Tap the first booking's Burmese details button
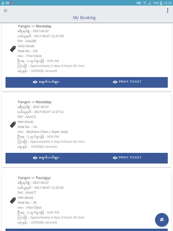This screenshot has width=173, height=231. (x=46, y=82)
